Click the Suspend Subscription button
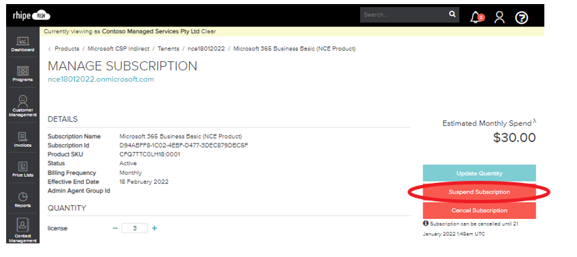Image resolution: width=577 pixels, height=257 pixels. (x=479, y=192)
